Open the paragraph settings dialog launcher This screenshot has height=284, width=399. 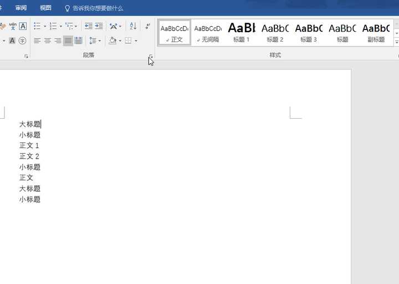(151, 57)
